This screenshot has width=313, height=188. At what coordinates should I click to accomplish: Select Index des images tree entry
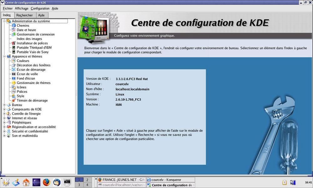pos(29,39)
